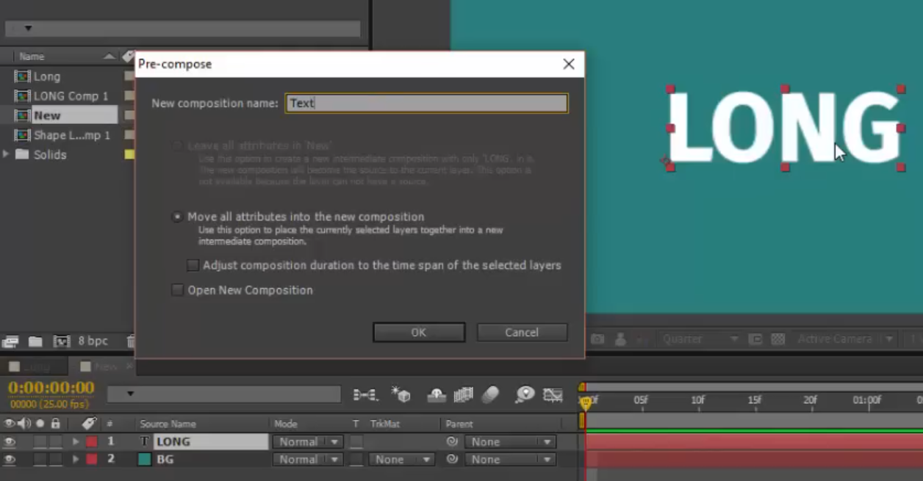The height and width of the screenshot is (481, 923).
Task: Select LONG Comp 1 in Project panel
Action: point(71,96)
